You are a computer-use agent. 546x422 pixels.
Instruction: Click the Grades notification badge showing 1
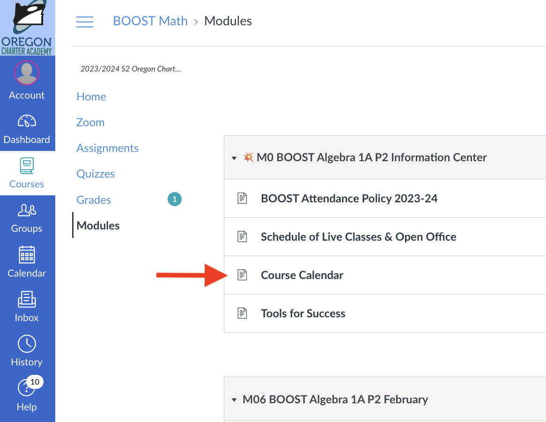pyautogui.click(x=175, y=199)
